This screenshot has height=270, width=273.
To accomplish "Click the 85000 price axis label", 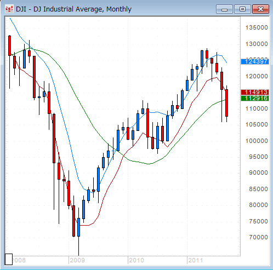I will click(x=258, y=189).
